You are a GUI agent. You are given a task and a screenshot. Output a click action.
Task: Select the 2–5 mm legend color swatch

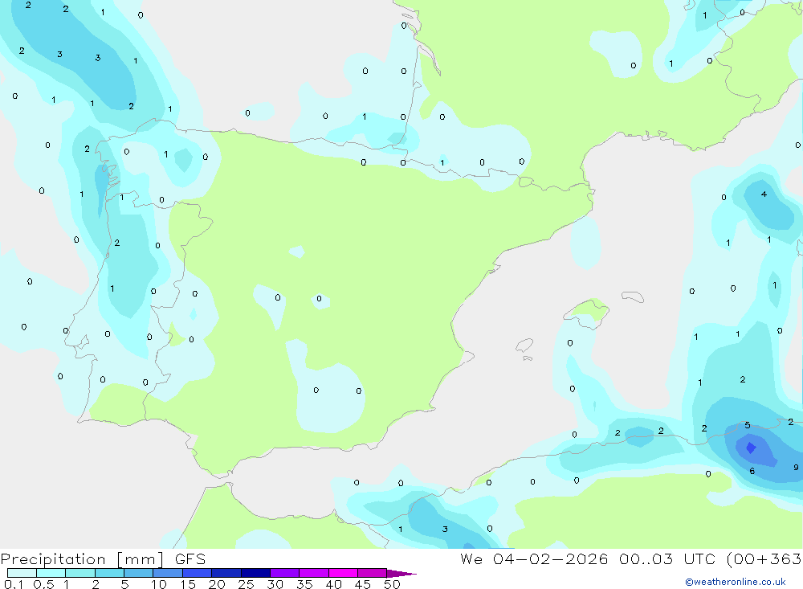point(109,573)
